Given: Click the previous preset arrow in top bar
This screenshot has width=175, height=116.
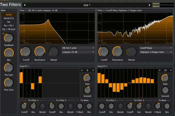Looking at the screenshot, I should tap(24, 5).
